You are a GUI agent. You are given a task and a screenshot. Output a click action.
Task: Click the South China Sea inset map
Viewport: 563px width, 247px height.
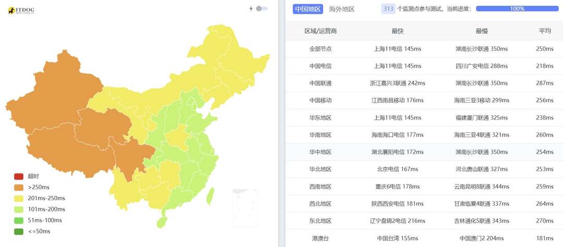click(x=245, y=208)
